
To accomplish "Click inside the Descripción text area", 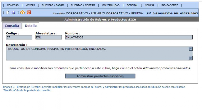I will [x=97, y=53].
